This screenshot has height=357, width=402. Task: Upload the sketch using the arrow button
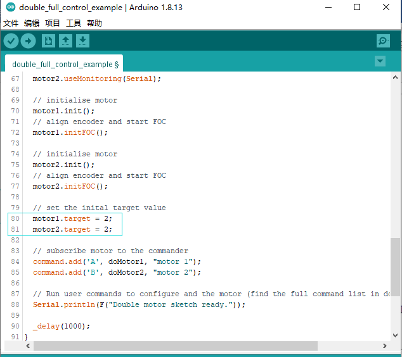pyautogui.click(x=28, y=41)
